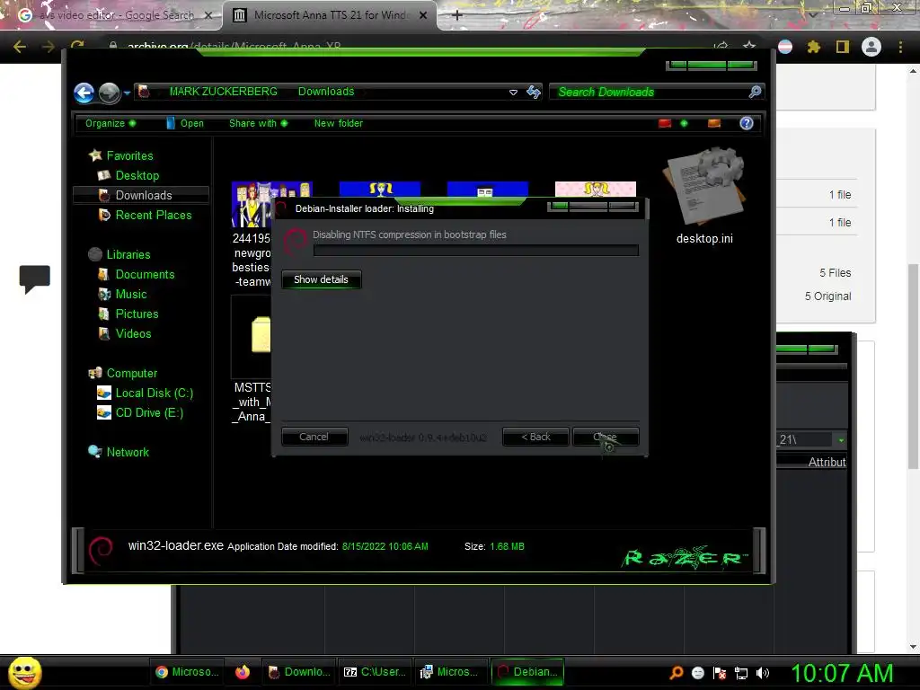Open the Chrome three-dot menu
Screen dimensions: 920x690
(900, 47)
